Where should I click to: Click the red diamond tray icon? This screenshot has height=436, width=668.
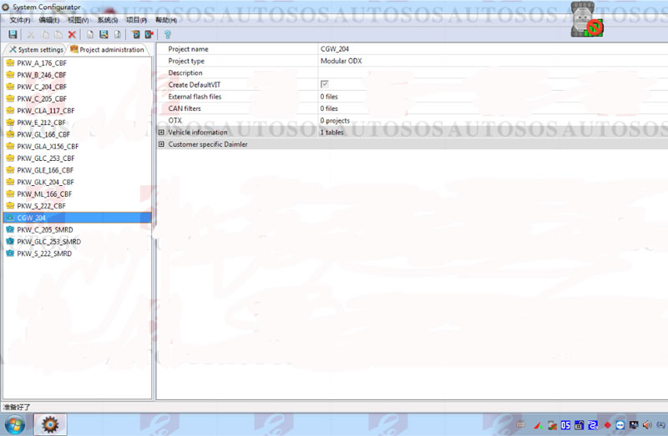click(x=607, y=425)
